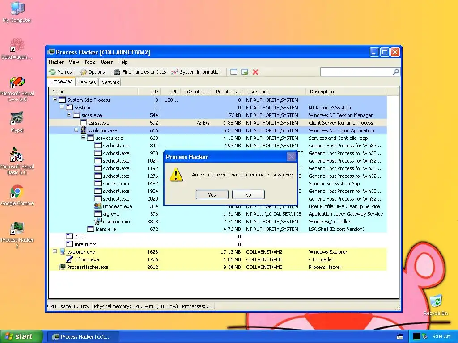Click the Start button

tap(21, 337)
